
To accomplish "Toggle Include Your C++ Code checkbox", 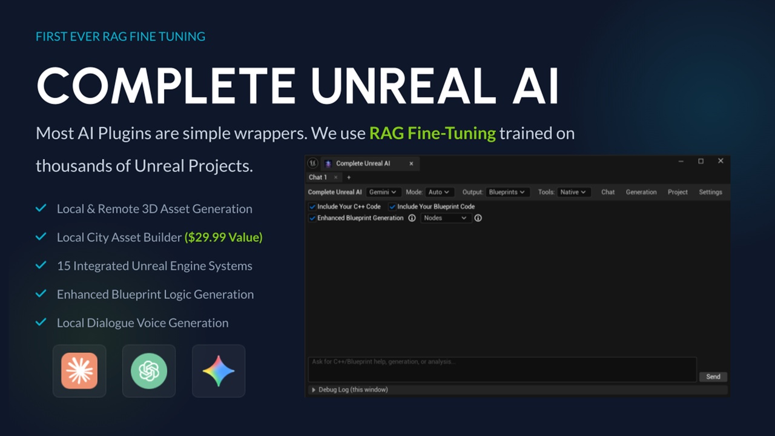I will 312,206.
